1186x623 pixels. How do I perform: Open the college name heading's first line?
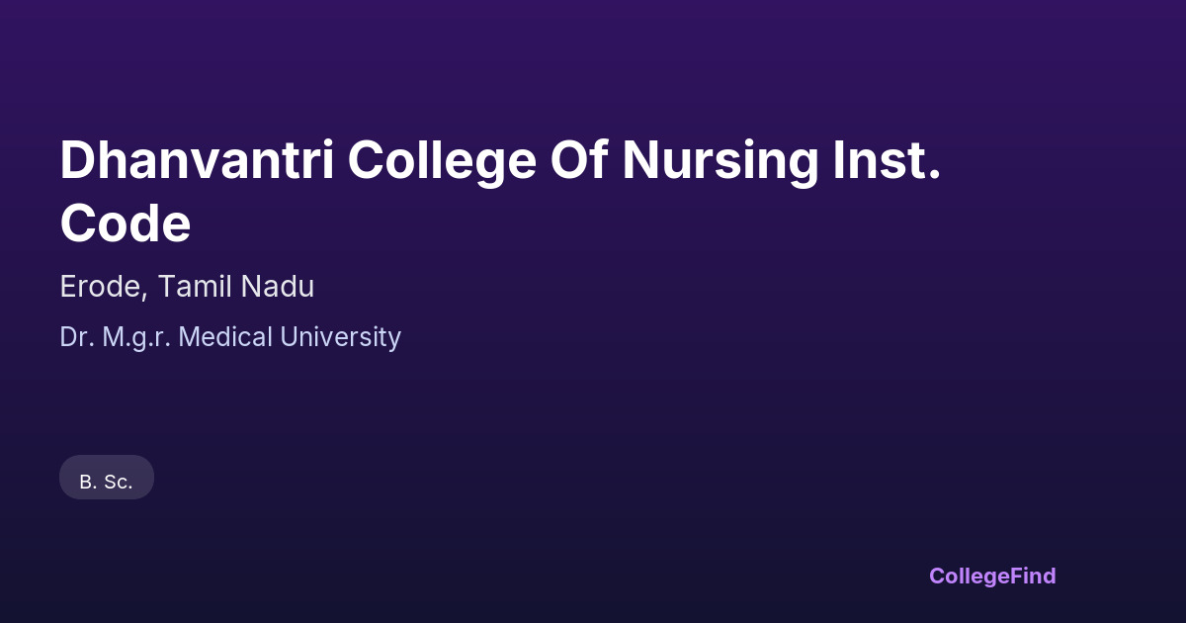click(x=499, y=161)
